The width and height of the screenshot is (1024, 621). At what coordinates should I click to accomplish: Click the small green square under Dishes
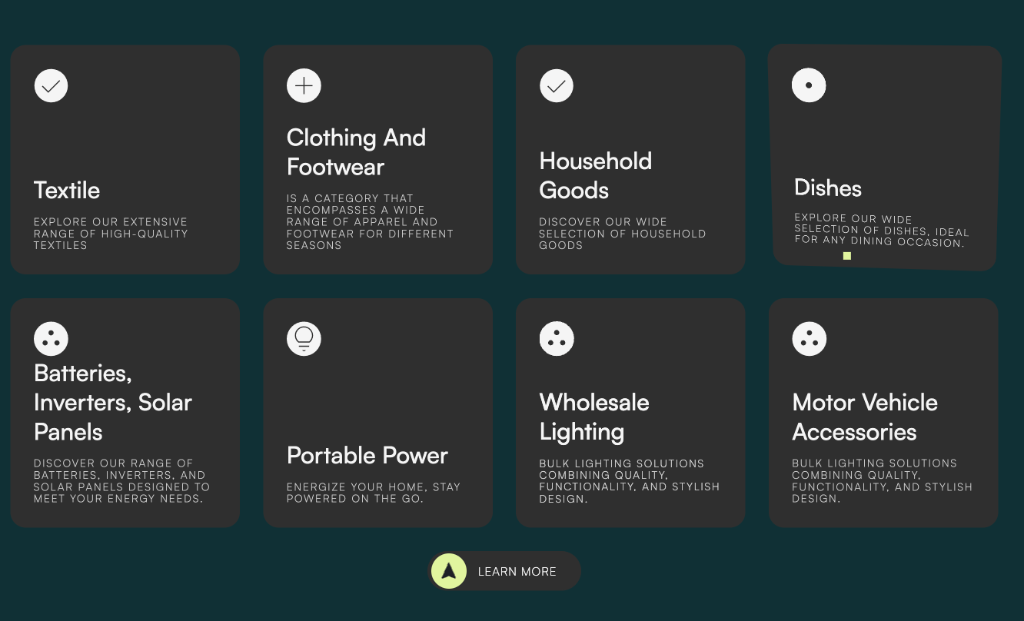847,256
